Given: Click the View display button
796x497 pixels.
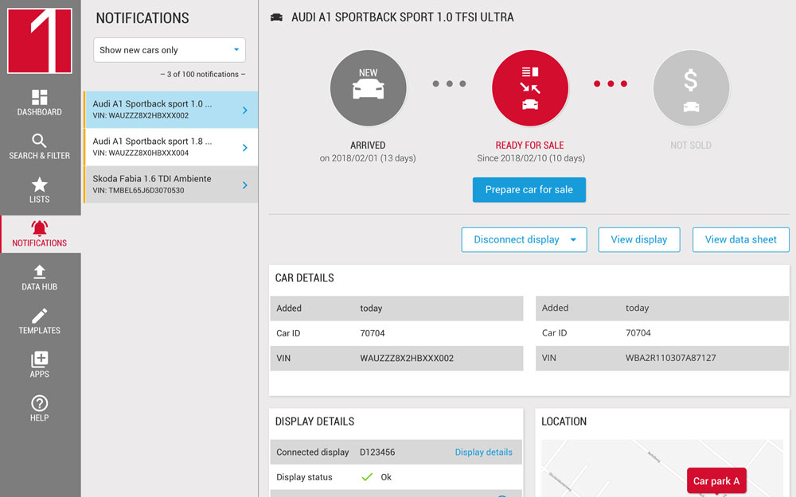Looking at the screenshot, I should [638, 239].
